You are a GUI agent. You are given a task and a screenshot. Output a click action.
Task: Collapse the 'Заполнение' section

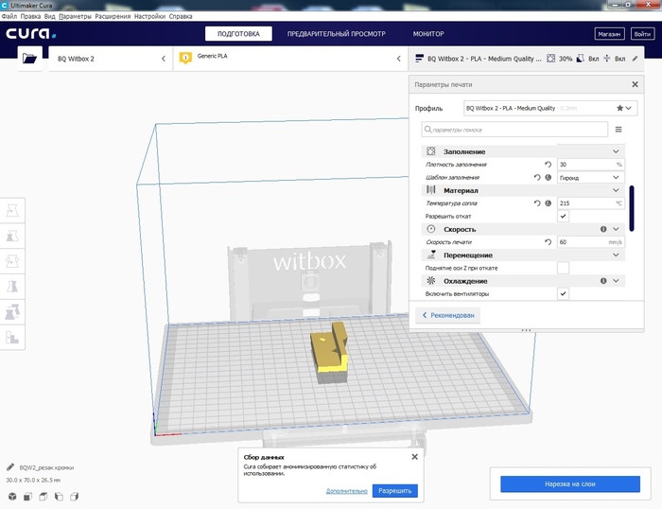tap(616, 151)
